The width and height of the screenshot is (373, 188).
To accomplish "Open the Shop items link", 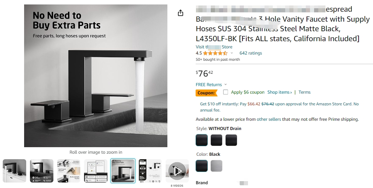I will click(279, 92).
